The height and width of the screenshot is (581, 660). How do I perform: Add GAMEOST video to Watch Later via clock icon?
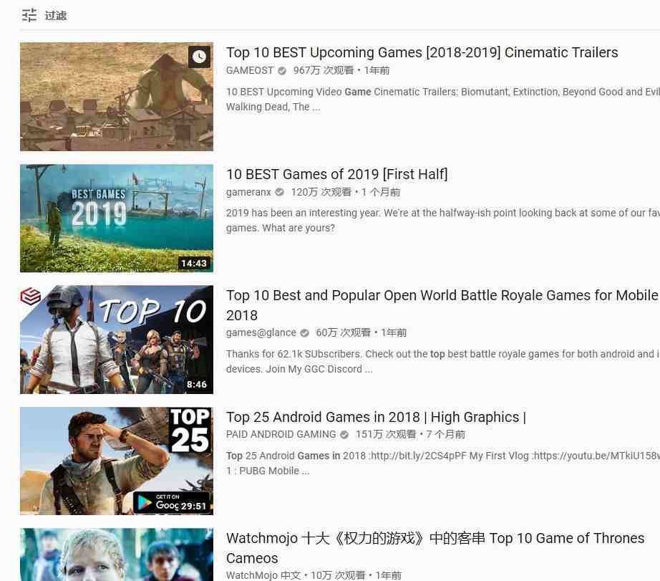(199, 57)
